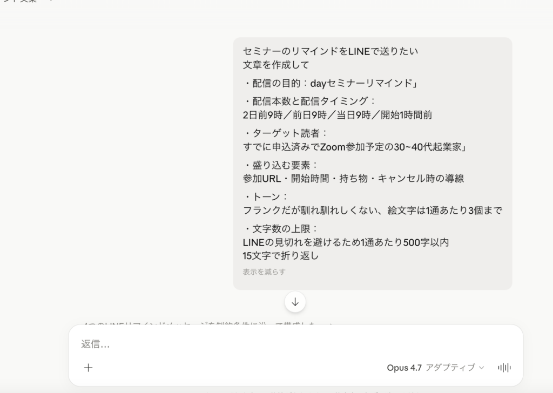Click the scroll-to-bottom arrow button
The height and width of the screenshot is (393, 553).
pyautogui.click(x=295, y=302)
